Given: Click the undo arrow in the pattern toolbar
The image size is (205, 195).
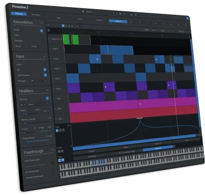Looking at the screenshot, I should tap(77, 26).
